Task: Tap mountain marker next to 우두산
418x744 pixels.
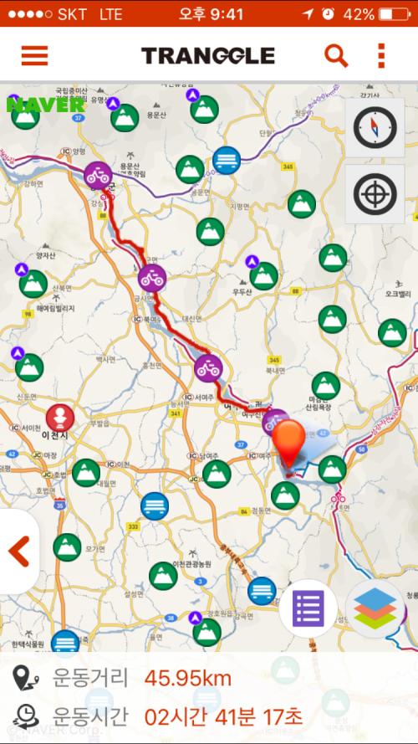Action: click(x=264, y=276)
